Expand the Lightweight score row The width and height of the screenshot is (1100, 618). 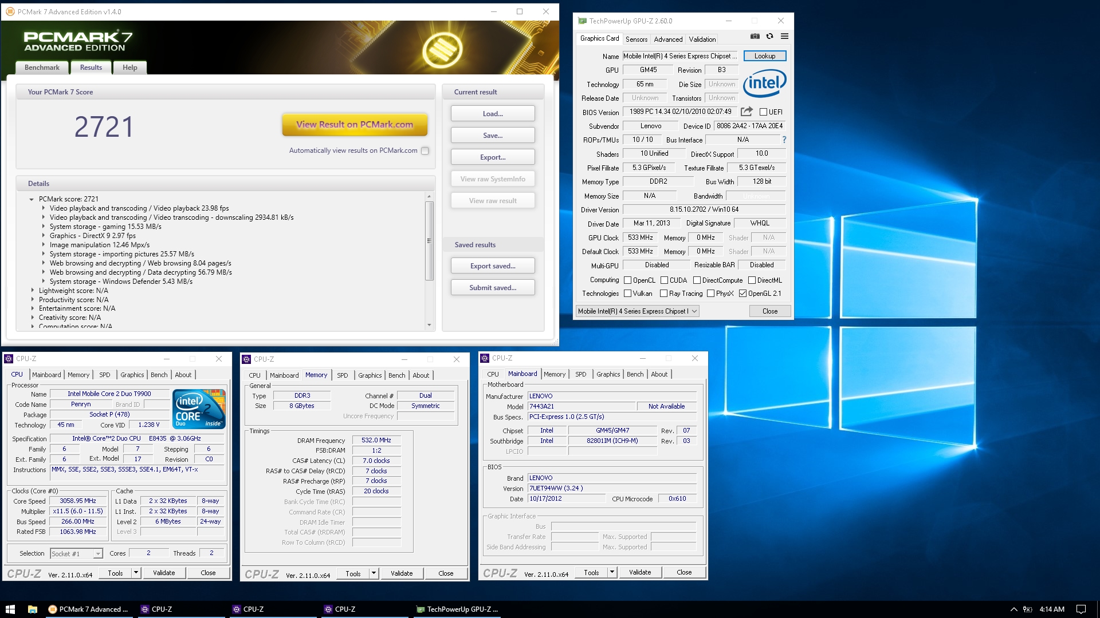(32, 291)
